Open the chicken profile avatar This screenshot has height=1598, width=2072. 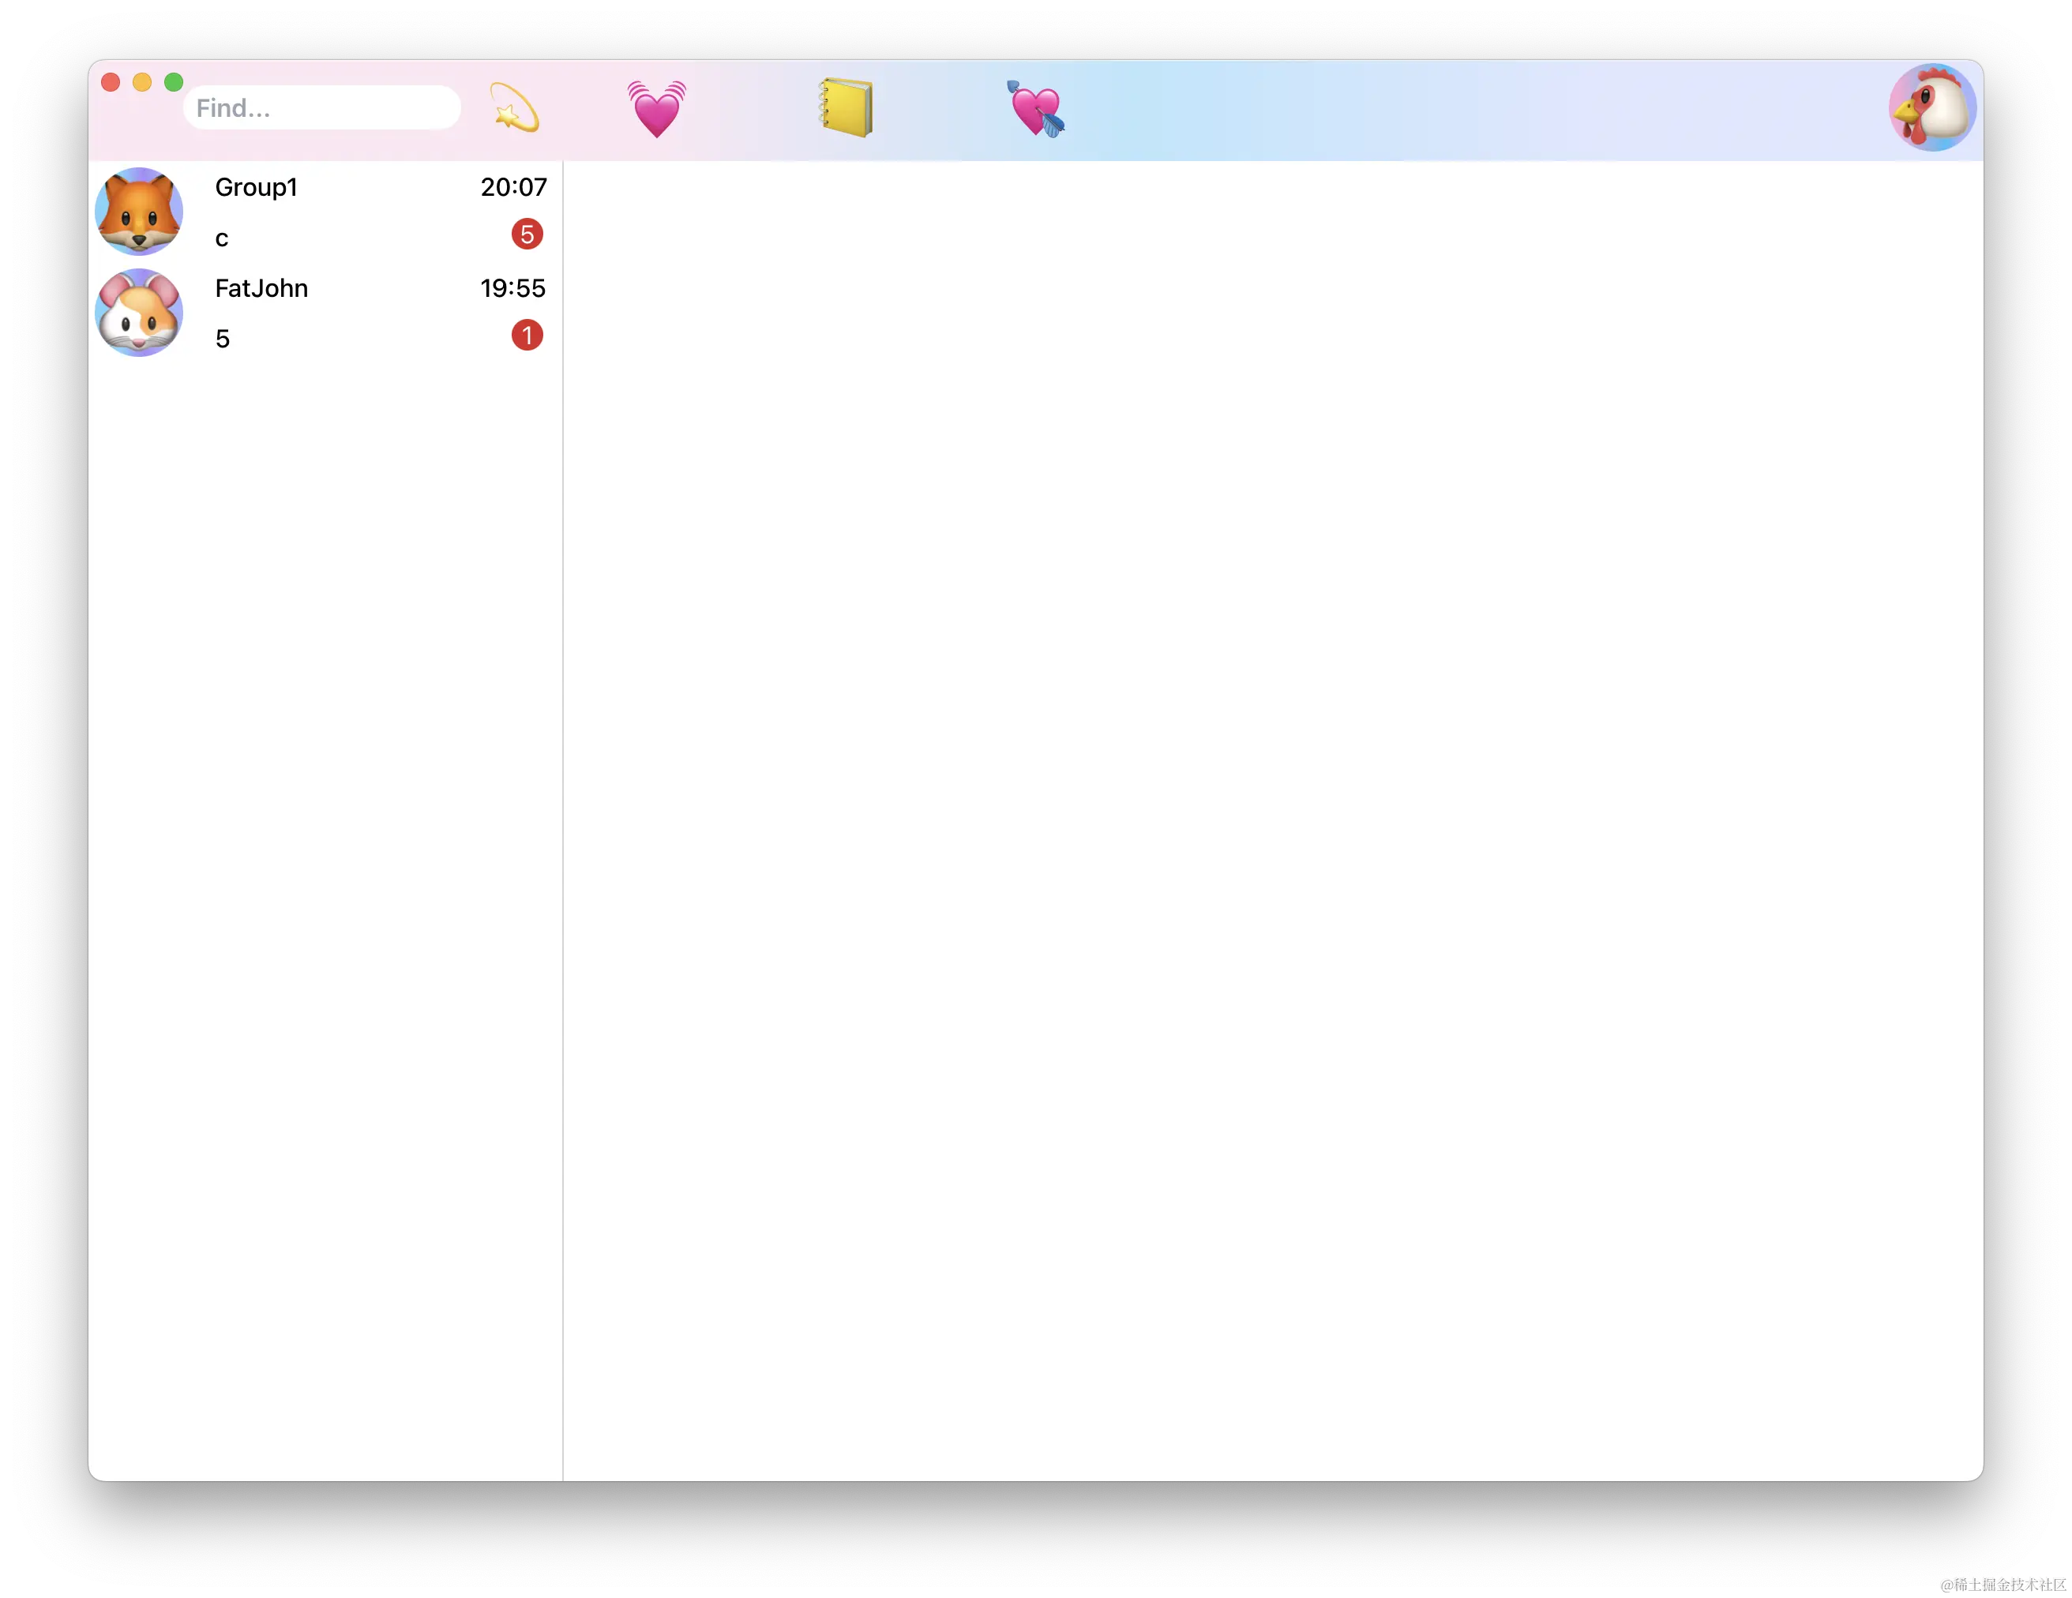click(x=1931, y=108)
